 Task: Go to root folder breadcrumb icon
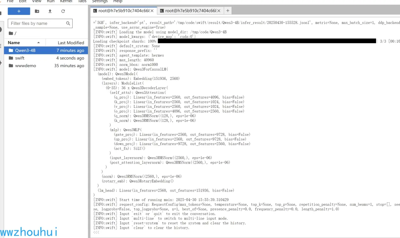coord(11,33)
